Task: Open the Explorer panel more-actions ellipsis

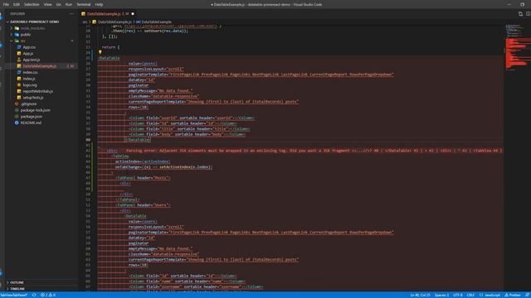Action: [71, 14]
